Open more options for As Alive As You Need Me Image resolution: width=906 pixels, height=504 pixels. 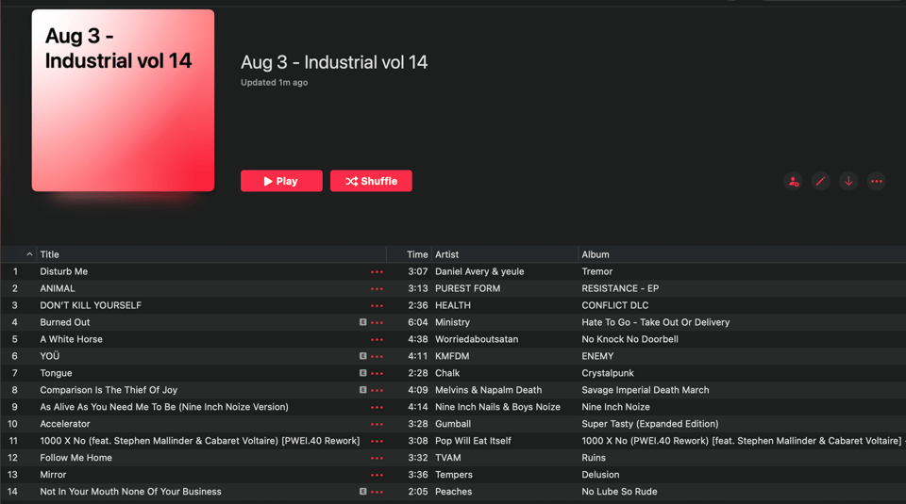tap(377, 407)
